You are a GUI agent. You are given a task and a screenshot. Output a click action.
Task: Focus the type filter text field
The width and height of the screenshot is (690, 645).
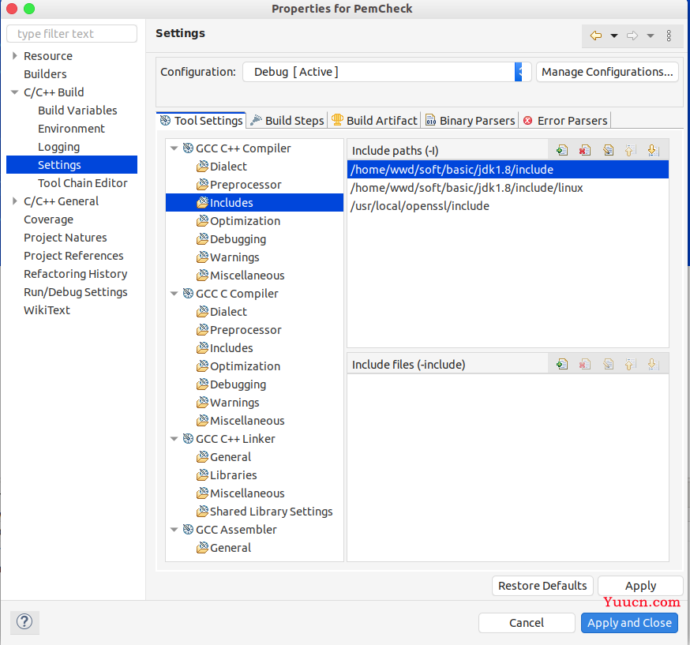(72, 34)
